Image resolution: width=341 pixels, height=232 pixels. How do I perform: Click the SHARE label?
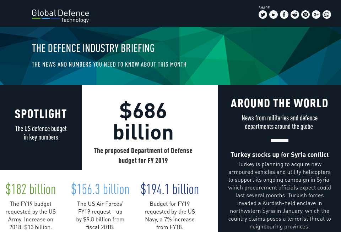(264, 8)
